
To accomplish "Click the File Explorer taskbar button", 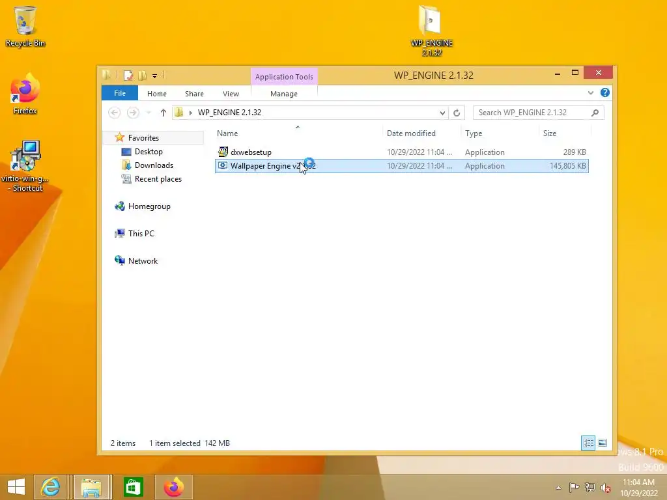I will [x=91, y=487].
